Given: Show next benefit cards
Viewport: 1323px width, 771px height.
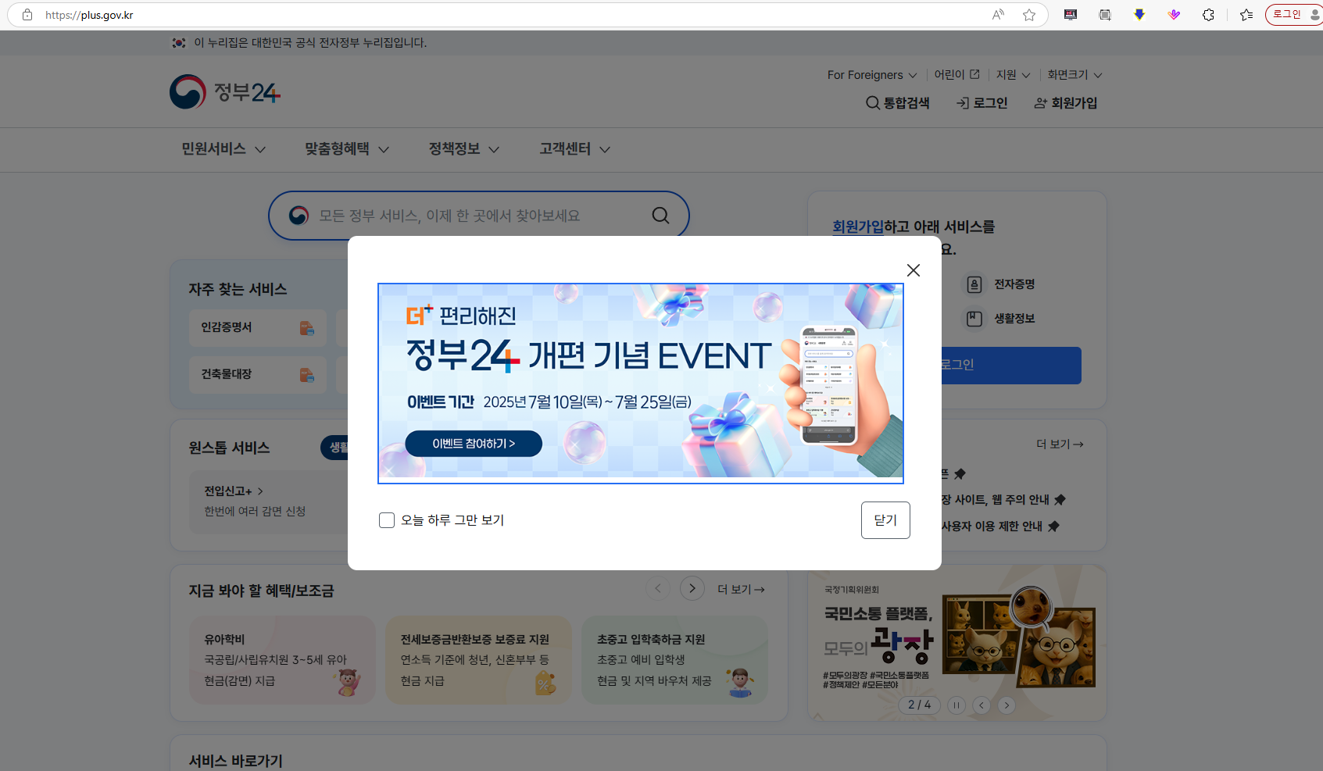Looking at the screenshot, I should 692,588.
